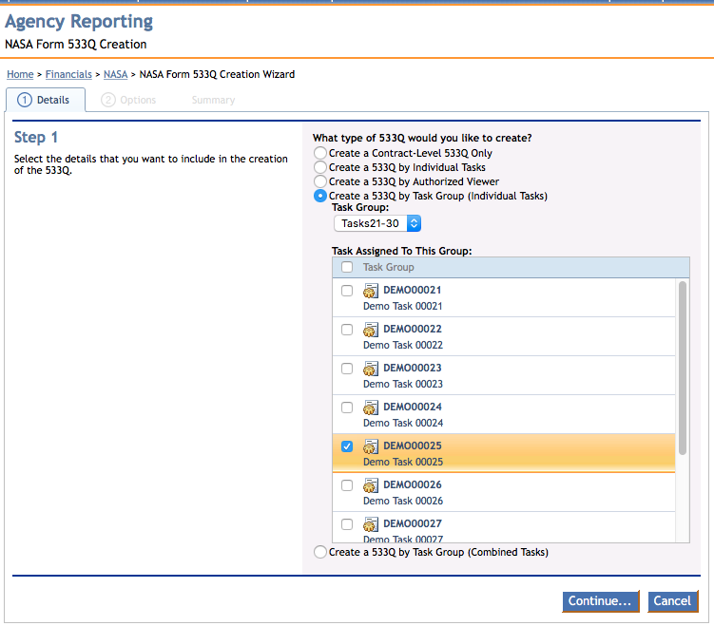Toggle the select-all Task Group header checkbox
This screenshot has height=626, width=714.
(x=347, y=267)
